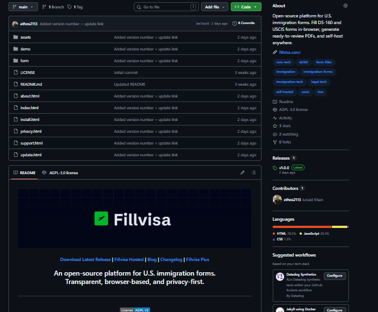Image resolution: width=378 pixels, height=312 pixels.
Task: Click the CSS 1.2% language entry
Action: tap(282, 239)
